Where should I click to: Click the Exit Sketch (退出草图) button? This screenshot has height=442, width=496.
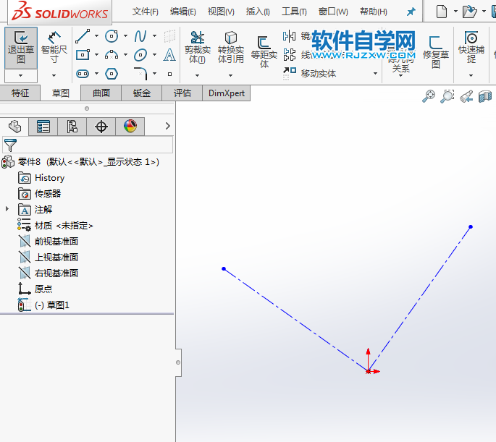click(21, 48)
